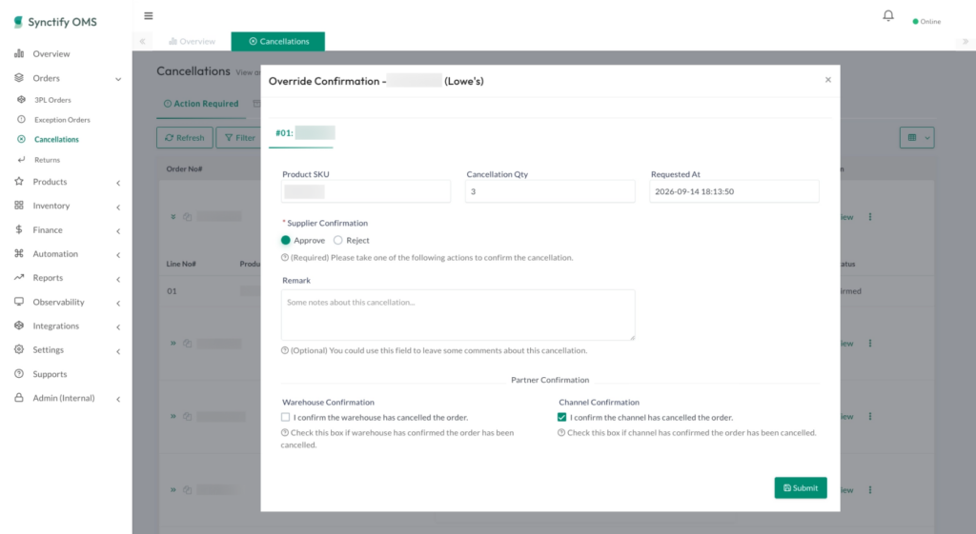
Task: Click the Observability monitor icon
Action: (19, 302)
